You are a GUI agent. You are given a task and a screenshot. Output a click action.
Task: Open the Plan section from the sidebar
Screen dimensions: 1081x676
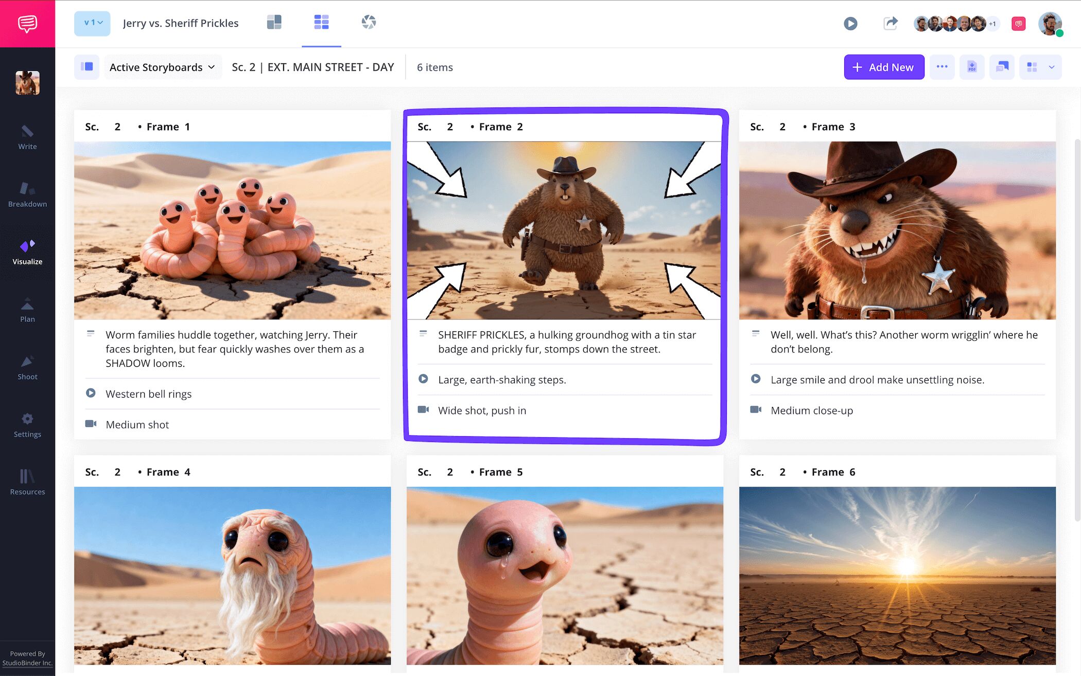(27, 311)
